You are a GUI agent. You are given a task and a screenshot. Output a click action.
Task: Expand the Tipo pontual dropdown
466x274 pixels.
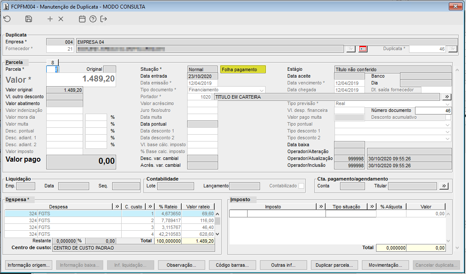tap(448, 124)
